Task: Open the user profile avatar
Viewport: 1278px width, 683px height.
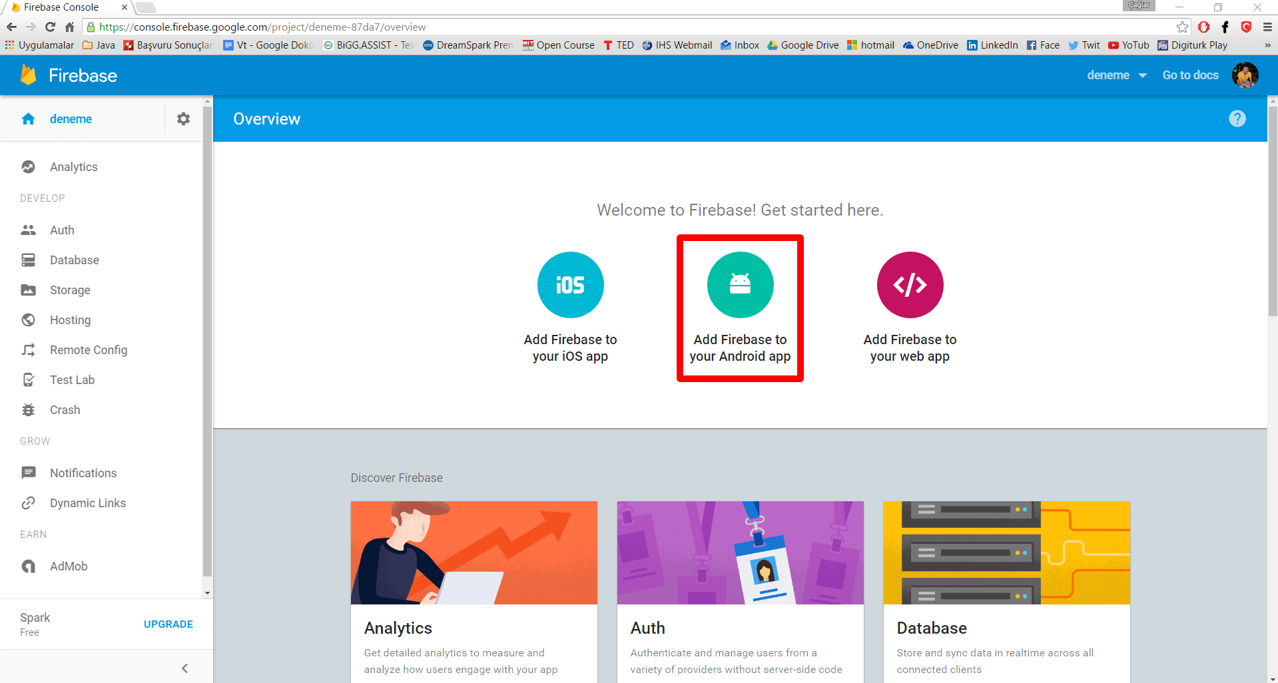Action: pyautogui.click(x=1245, y=75)
